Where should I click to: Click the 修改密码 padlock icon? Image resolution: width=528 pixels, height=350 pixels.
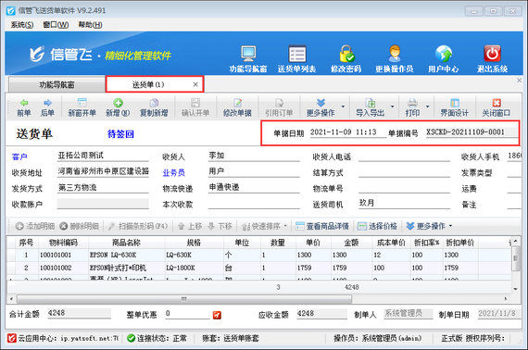coord(346,54)
